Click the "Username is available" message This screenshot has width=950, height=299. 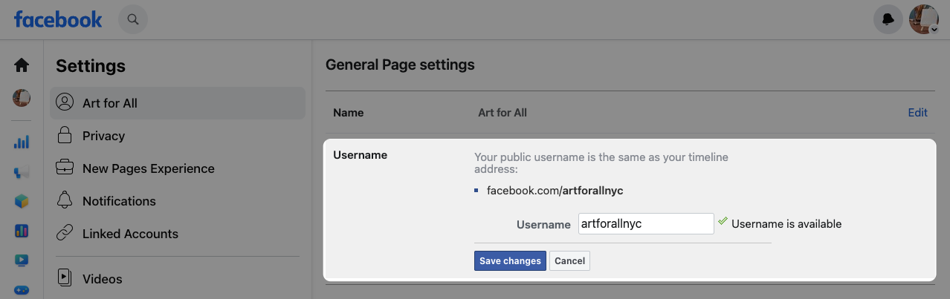[x=786, y=224]
